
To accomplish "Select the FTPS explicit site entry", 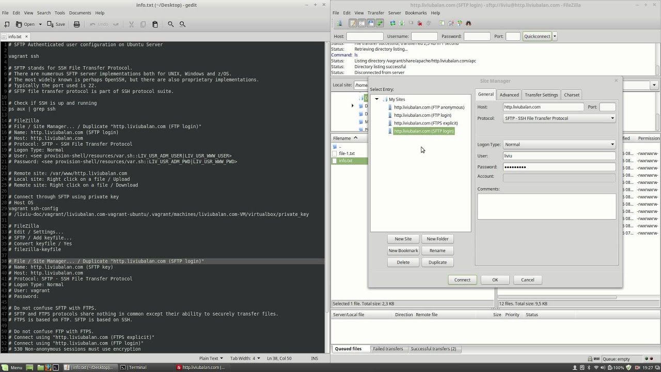I will click(x=426, y=123).
